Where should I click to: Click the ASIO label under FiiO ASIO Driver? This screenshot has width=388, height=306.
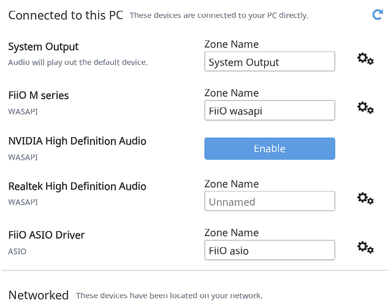pos(17,252)
